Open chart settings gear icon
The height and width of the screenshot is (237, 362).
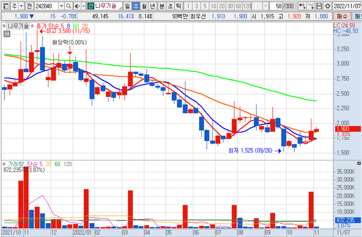pyautogui.click(x=327, y=6)
